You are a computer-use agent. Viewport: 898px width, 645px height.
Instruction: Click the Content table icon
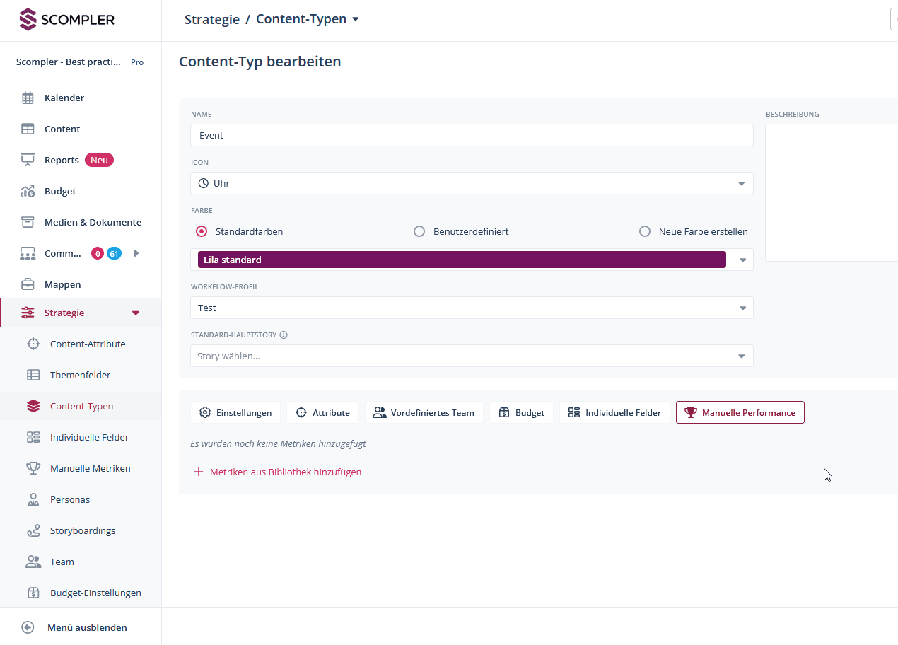point(28,129)
